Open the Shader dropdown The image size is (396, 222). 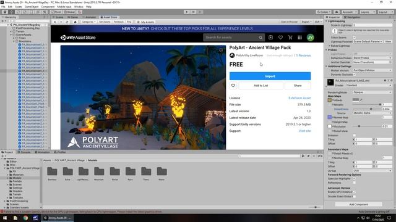[x=369, y=85]
